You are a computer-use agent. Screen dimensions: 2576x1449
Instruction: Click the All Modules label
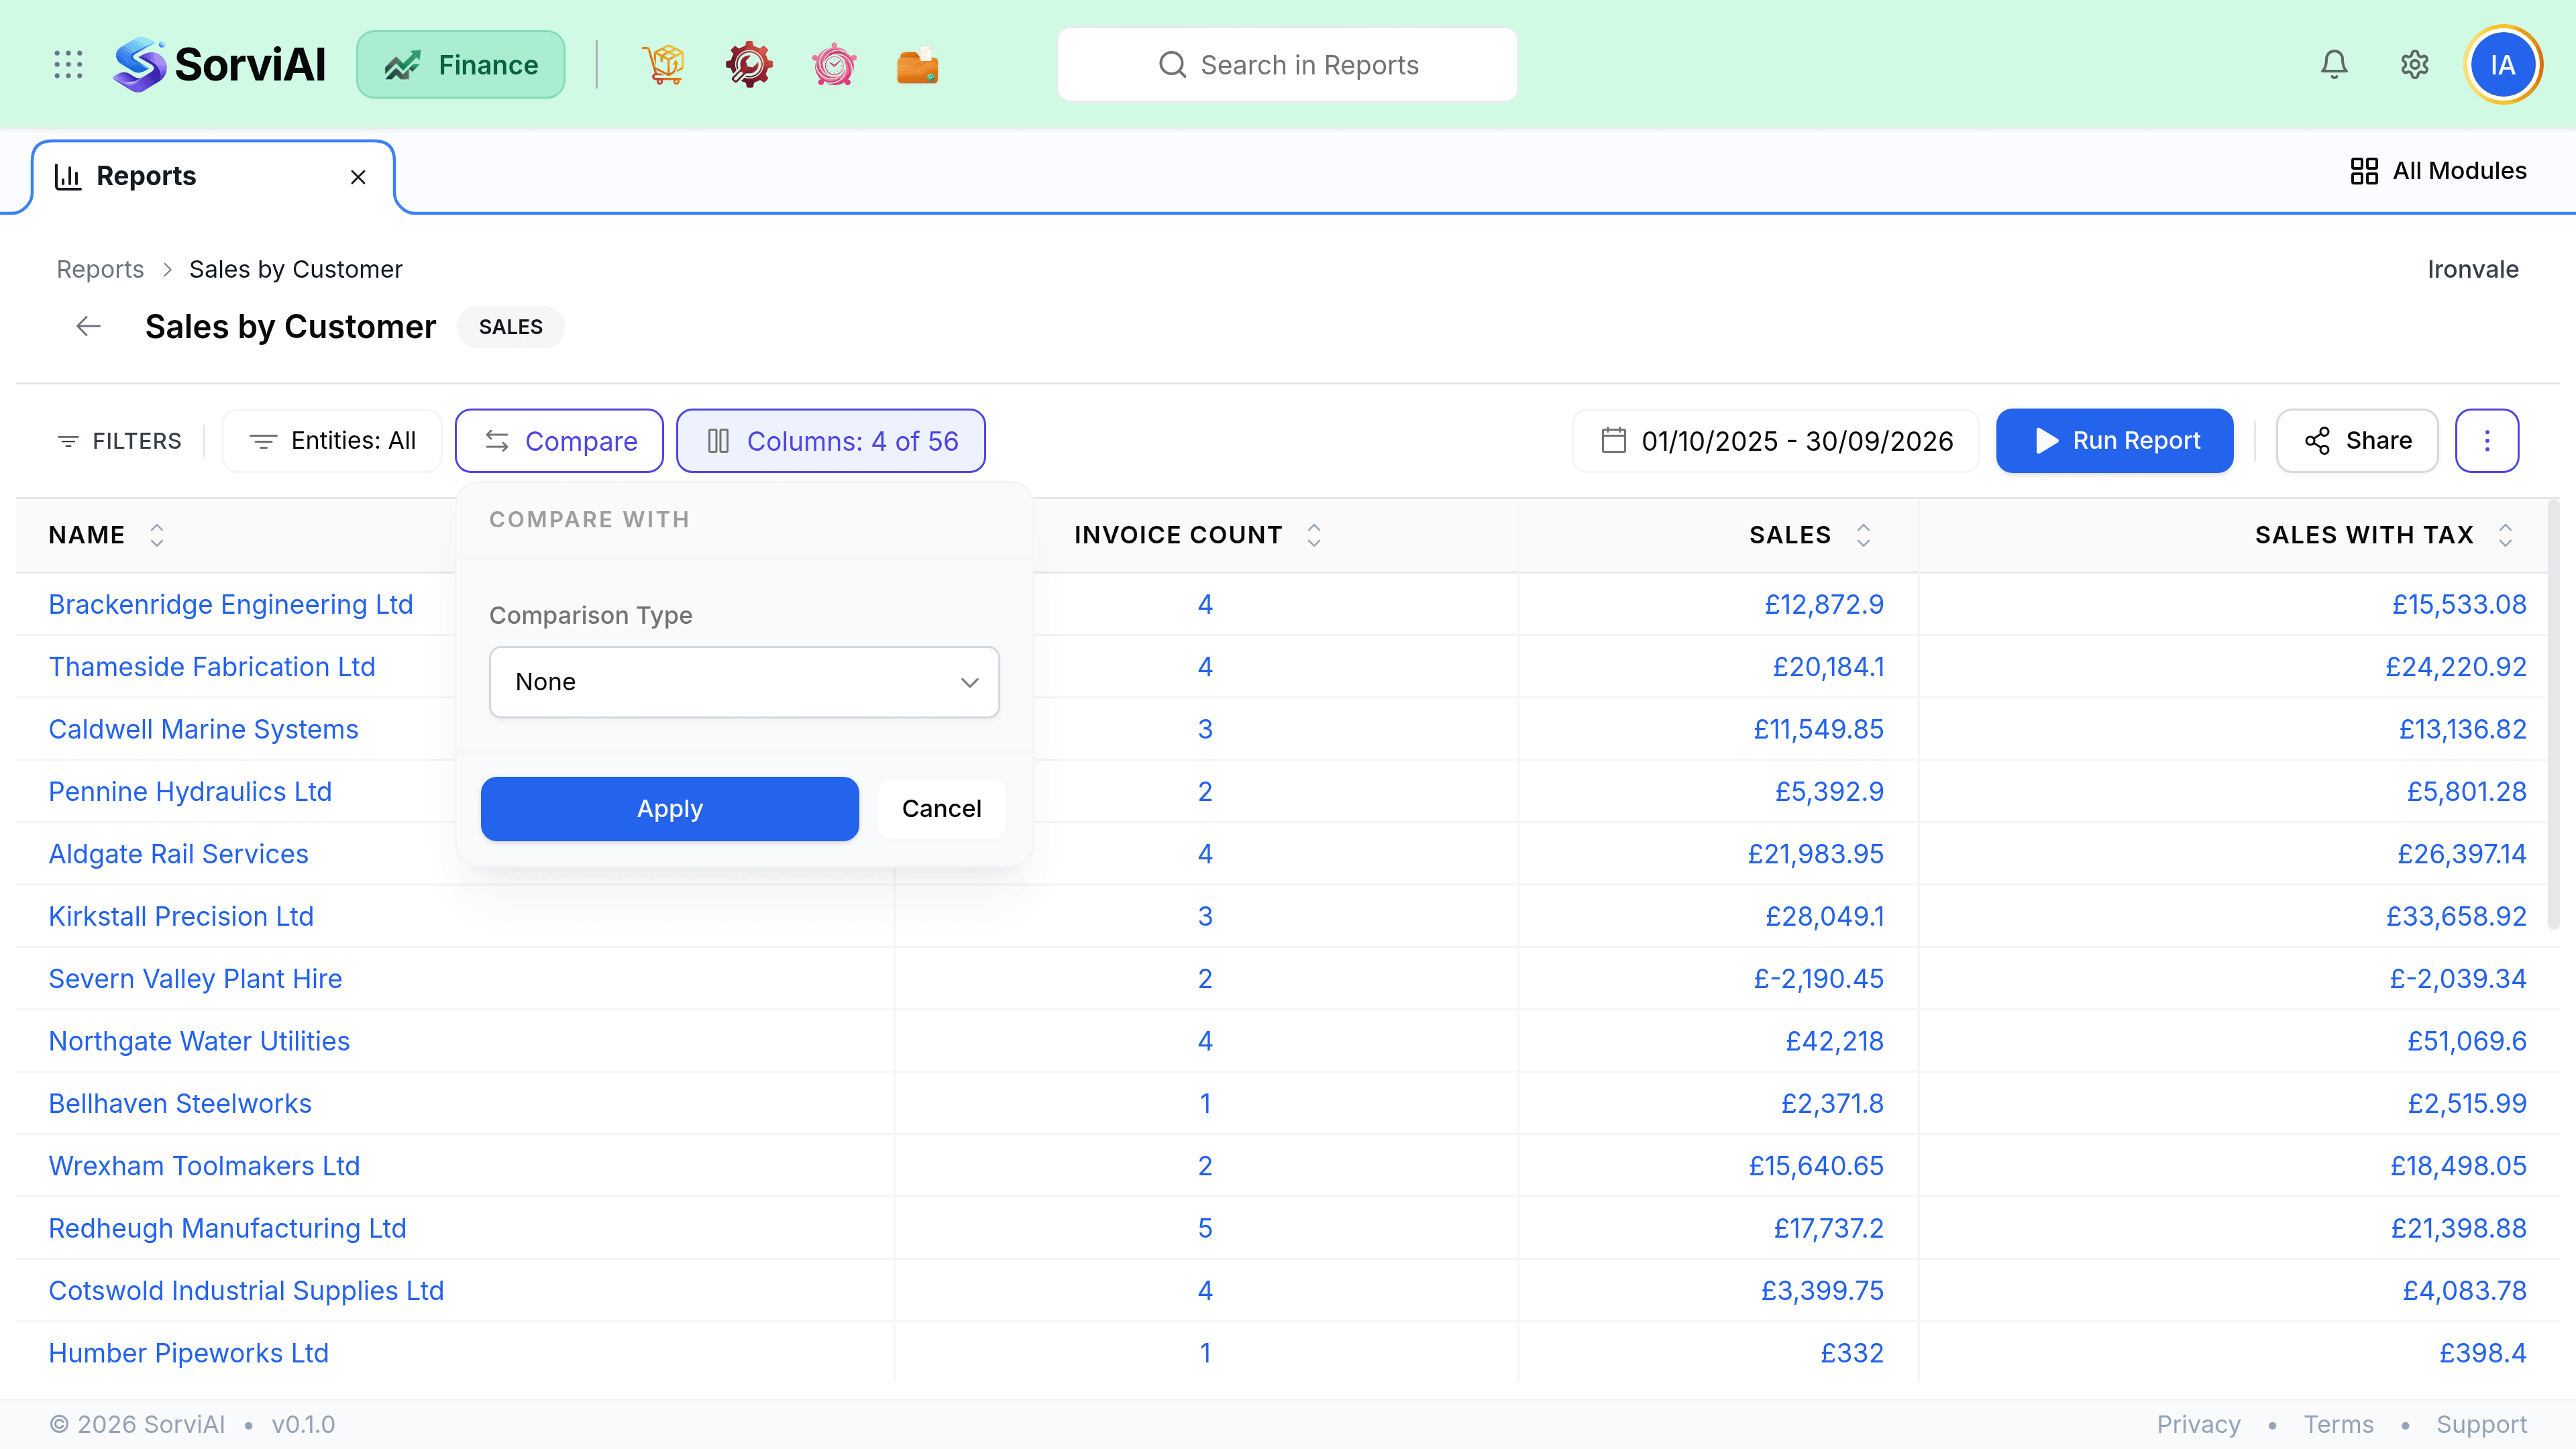pyautogui.click(x=2459, y=171)
